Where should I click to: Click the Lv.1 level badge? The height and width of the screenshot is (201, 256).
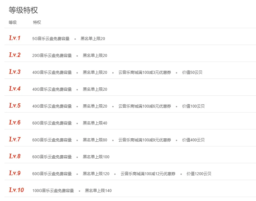tap(15, 38)
